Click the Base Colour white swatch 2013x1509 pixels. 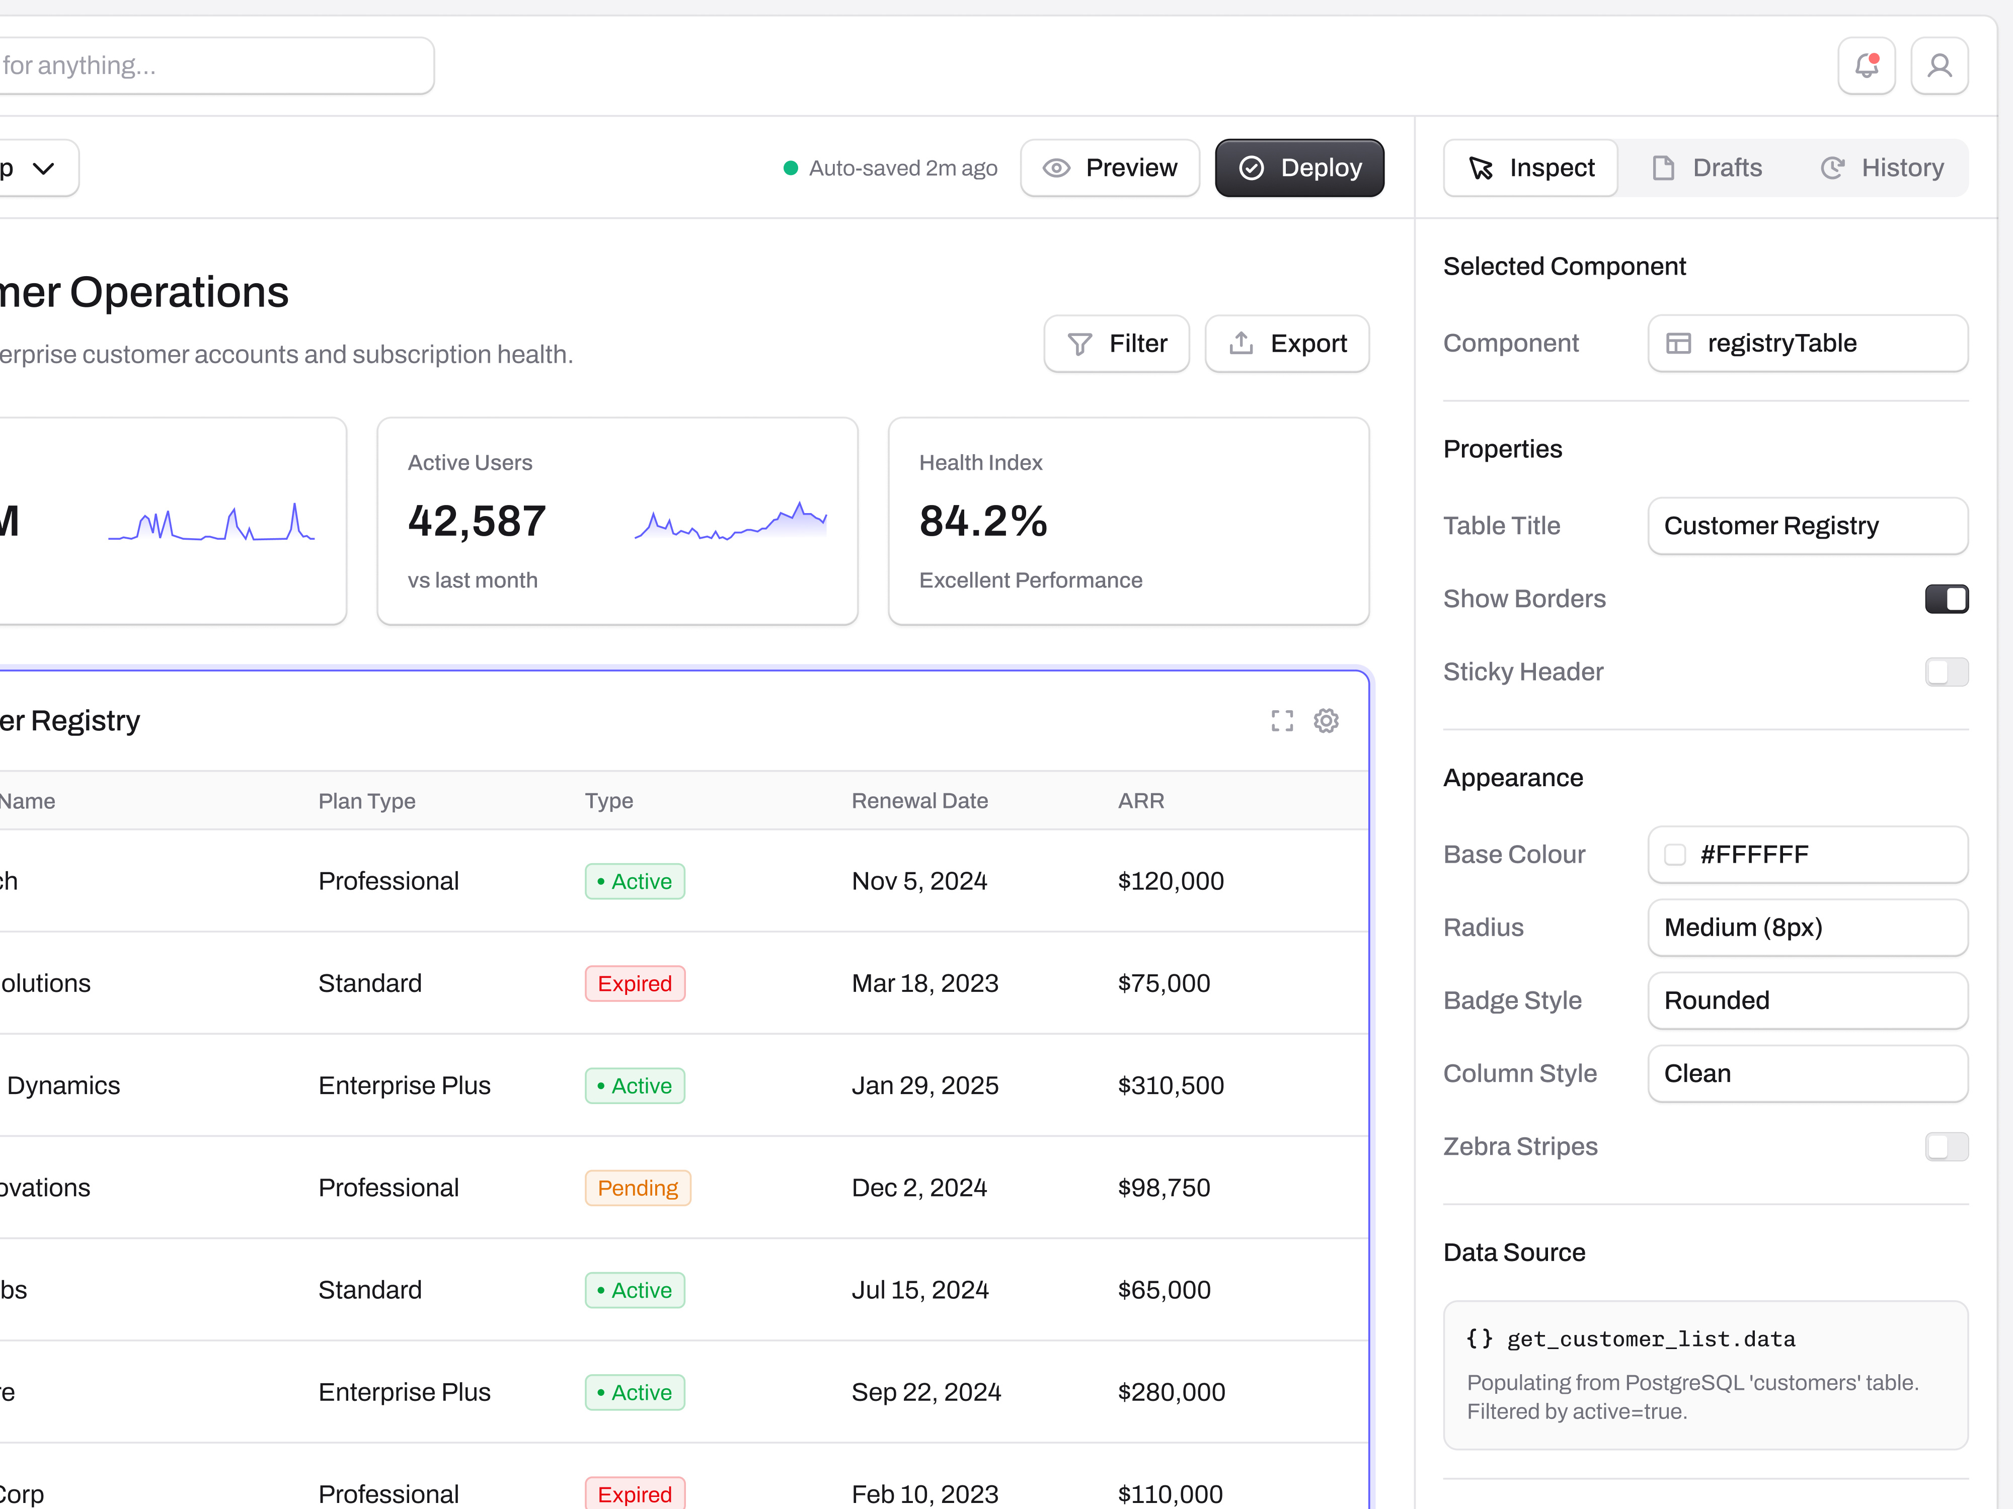coord(1674,855)
